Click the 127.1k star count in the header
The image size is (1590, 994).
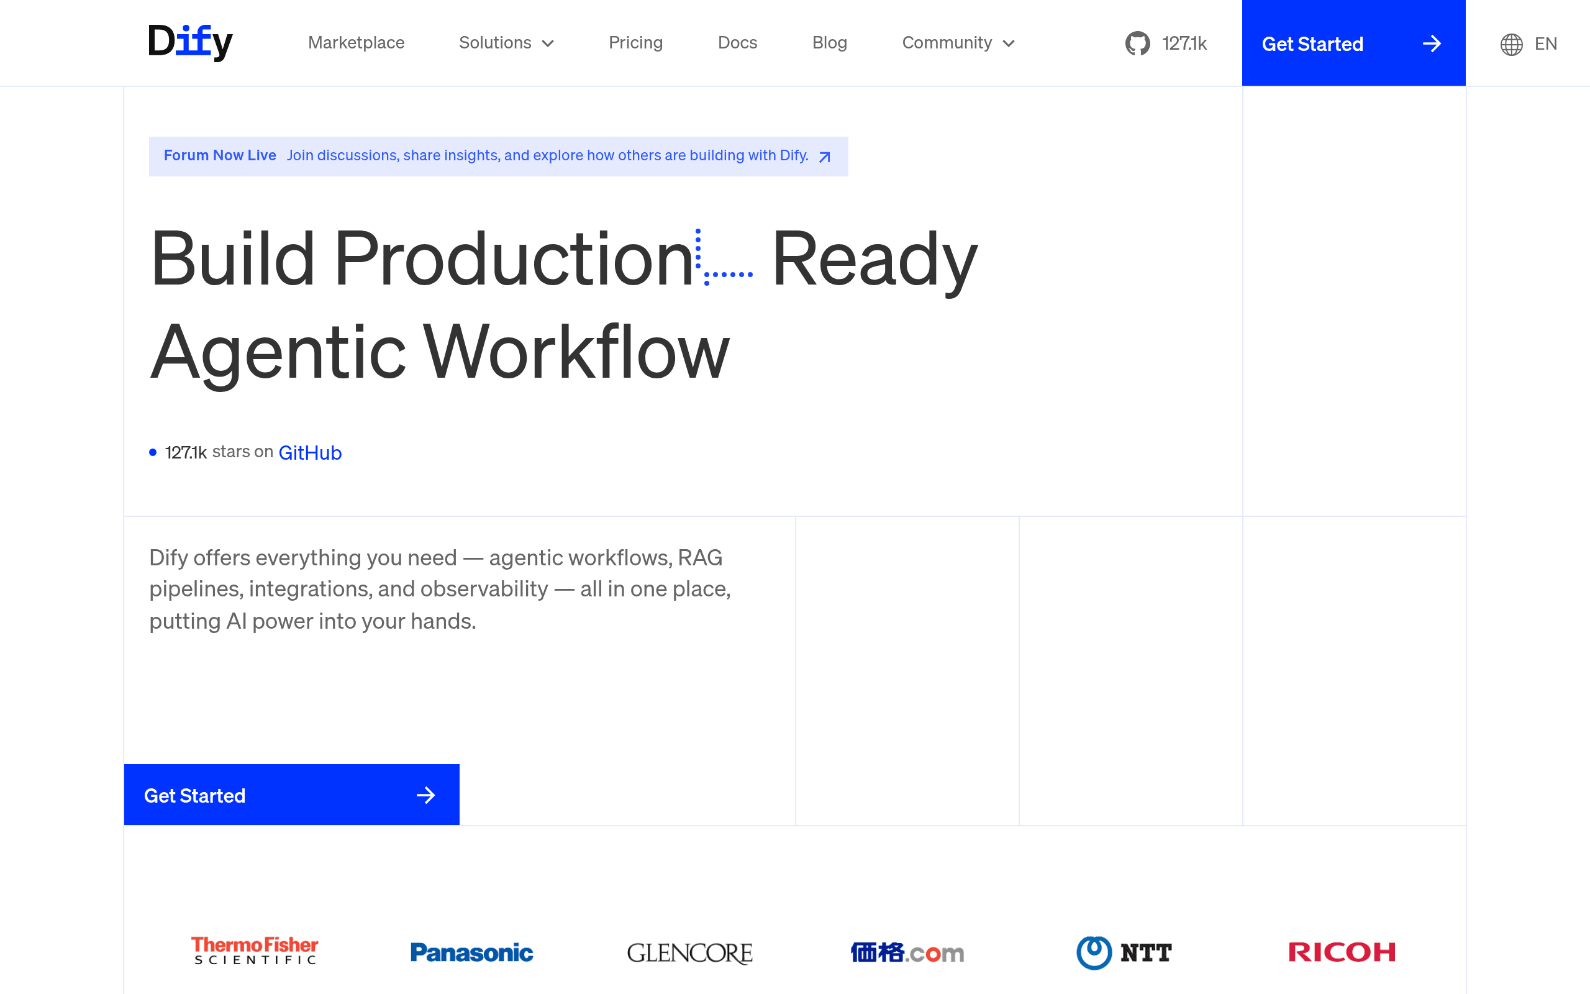click(1184, 43)
